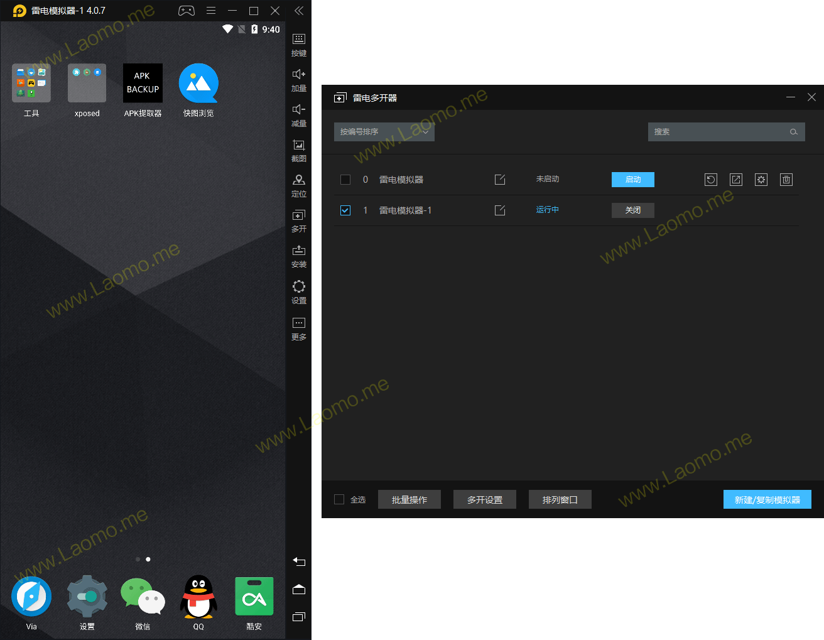Open the hamburger menu in emulator title bar

211,11
